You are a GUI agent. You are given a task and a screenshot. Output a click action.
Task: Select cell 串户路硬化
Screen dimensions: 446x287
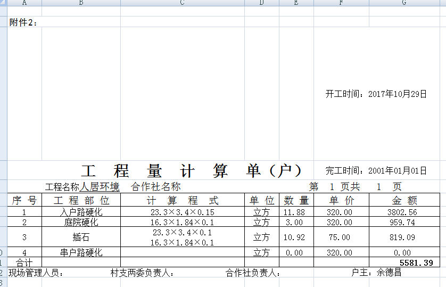coord(81,252)
